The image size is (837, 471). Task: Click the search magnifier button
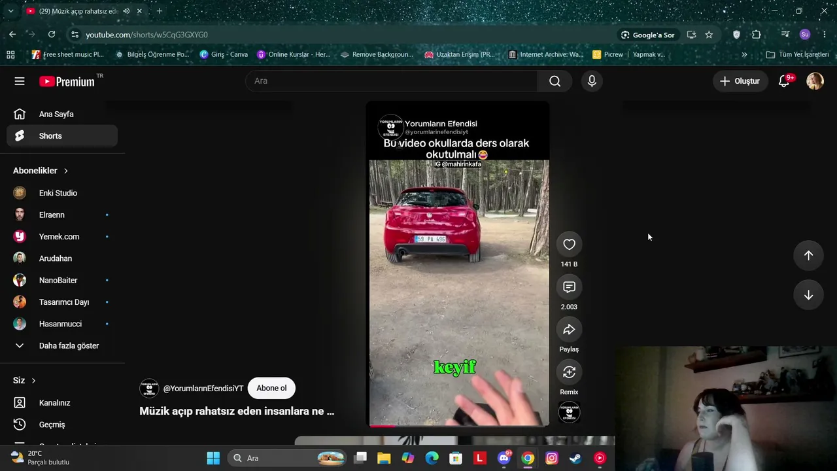(x=555, y=81)
